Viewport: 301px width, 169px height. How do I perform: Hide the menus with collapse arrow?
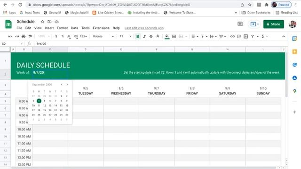[284, 36]
